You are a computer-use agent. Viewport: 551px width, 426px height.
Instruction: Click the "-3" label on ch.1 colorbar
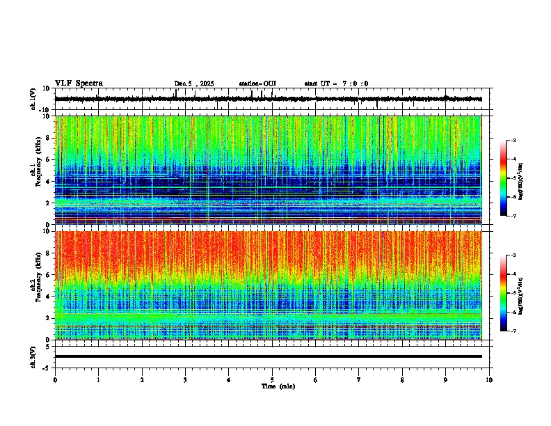pyautogui.click(x=513, y=141)
